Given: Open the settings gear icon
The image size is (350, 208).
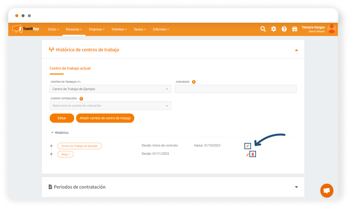Looking at the screenshot, I should [x=273, y=29].
